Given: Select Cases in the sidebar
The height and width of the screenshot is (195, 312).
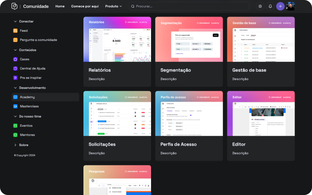Looking at the screenshot, I should [x=25, y=59].
